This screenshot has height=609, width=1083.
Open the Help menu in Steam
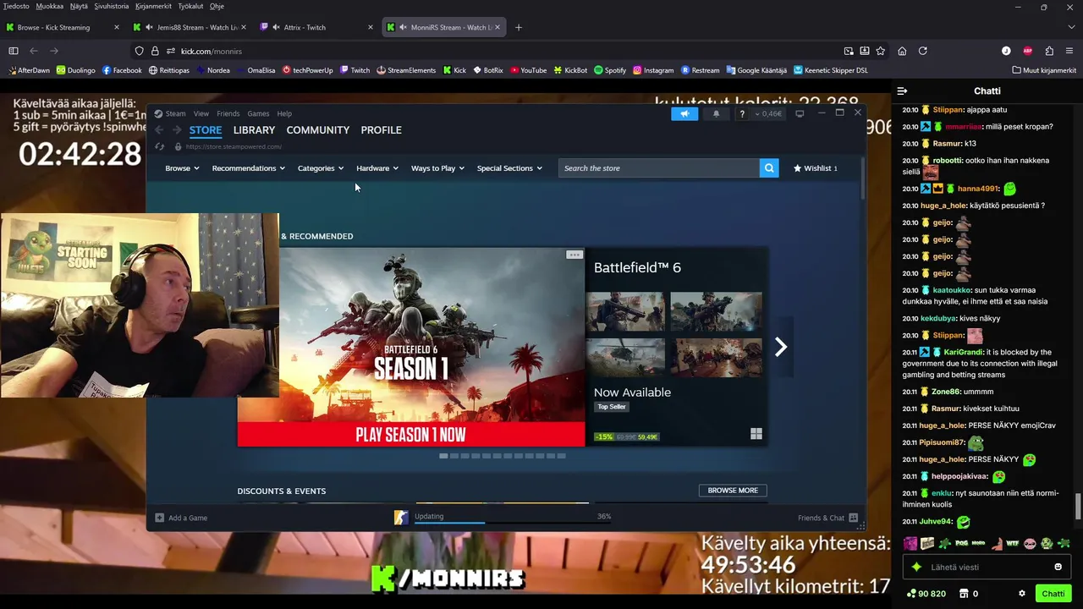point(284,113)
